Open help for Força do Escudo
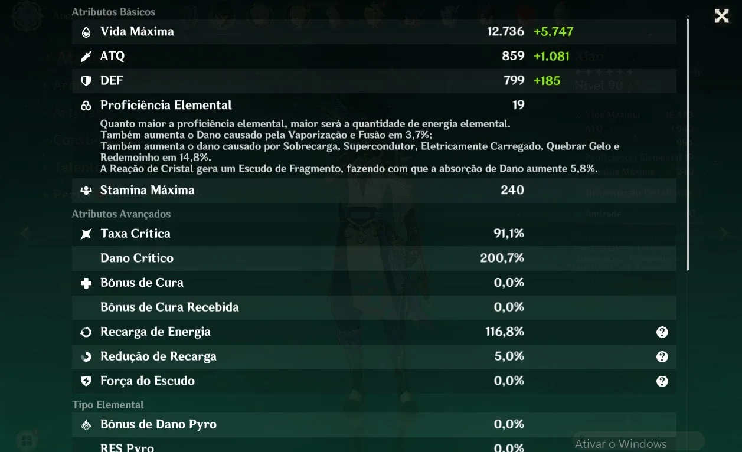Viewport: 742px width, 452px height. 662,381
